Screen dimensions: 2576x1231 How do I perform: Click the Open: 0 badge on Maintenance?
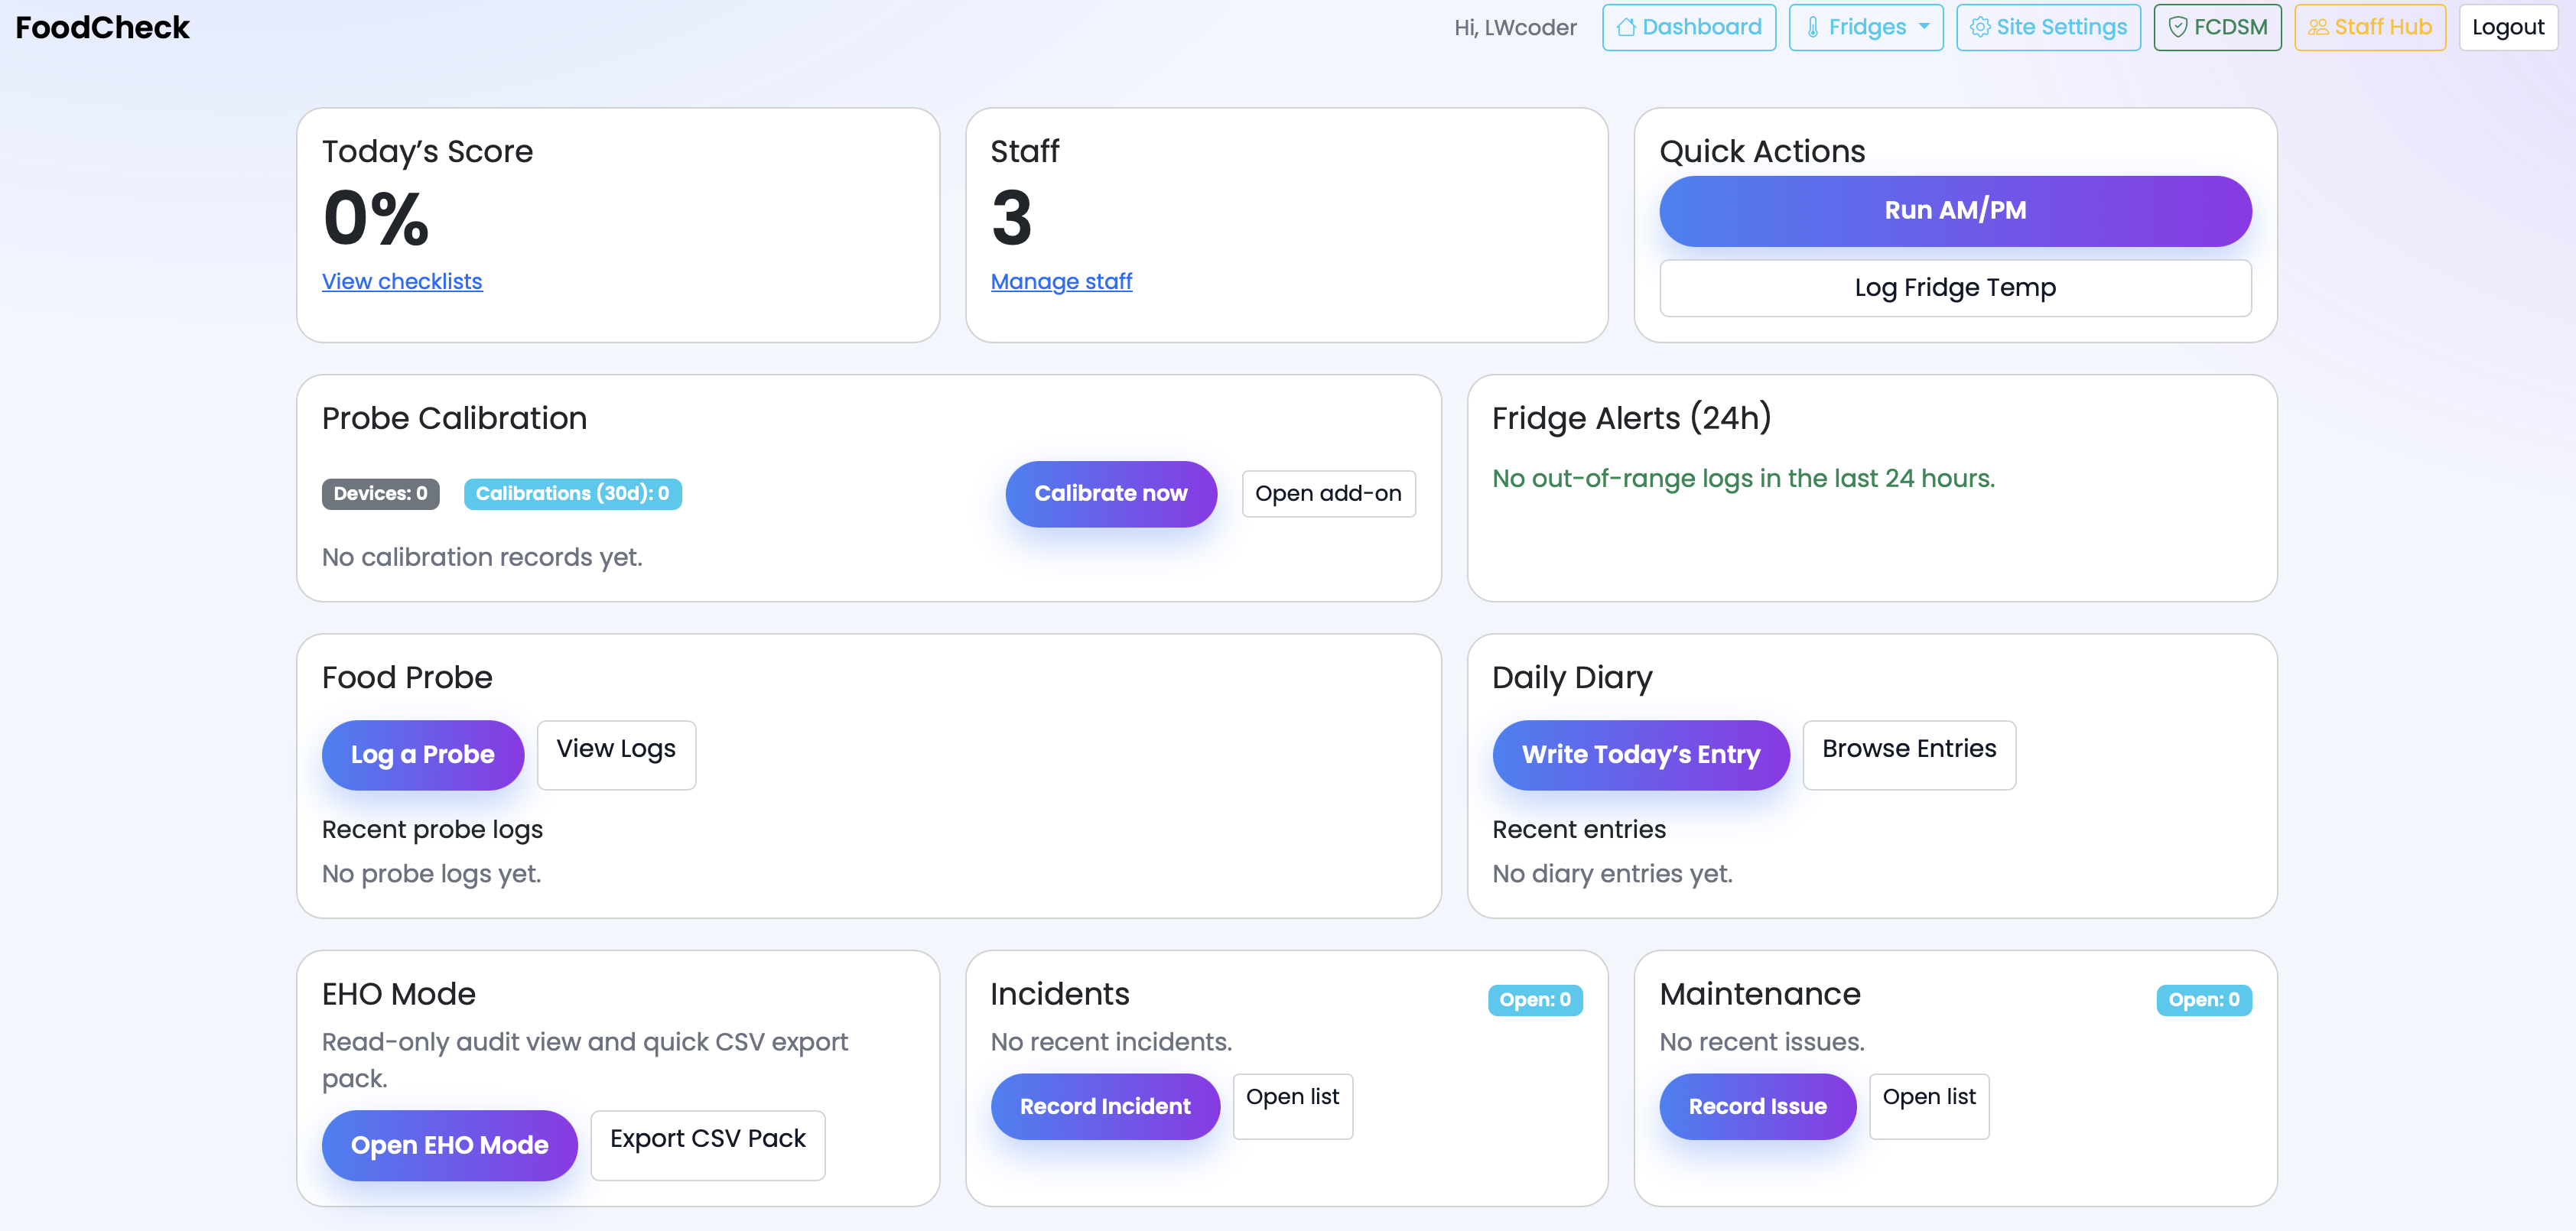[2203, 999]
